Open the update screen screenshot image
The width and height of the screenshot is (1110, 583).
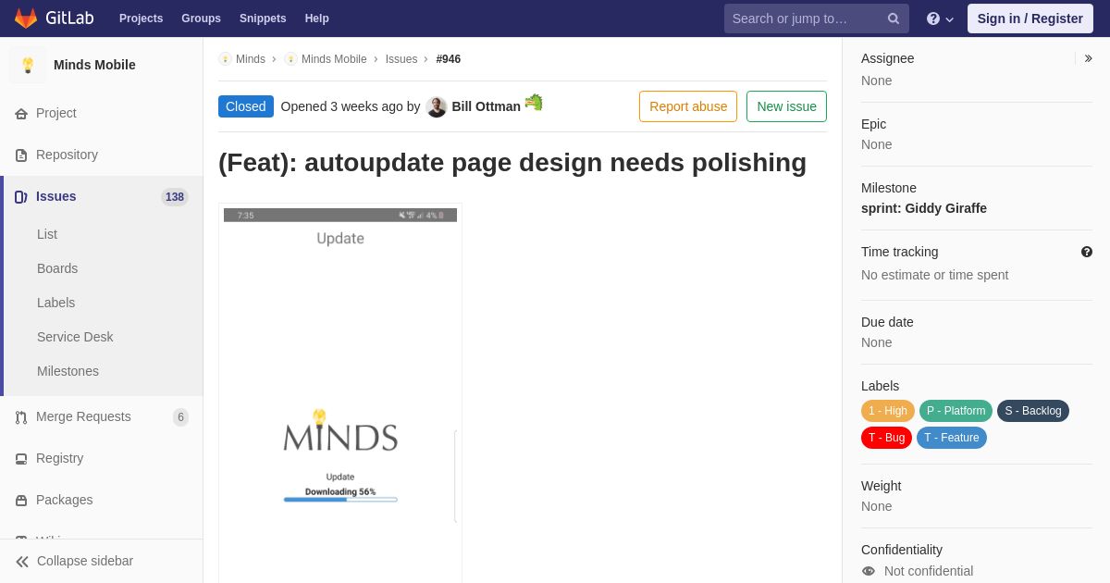(x=340, y=393)
